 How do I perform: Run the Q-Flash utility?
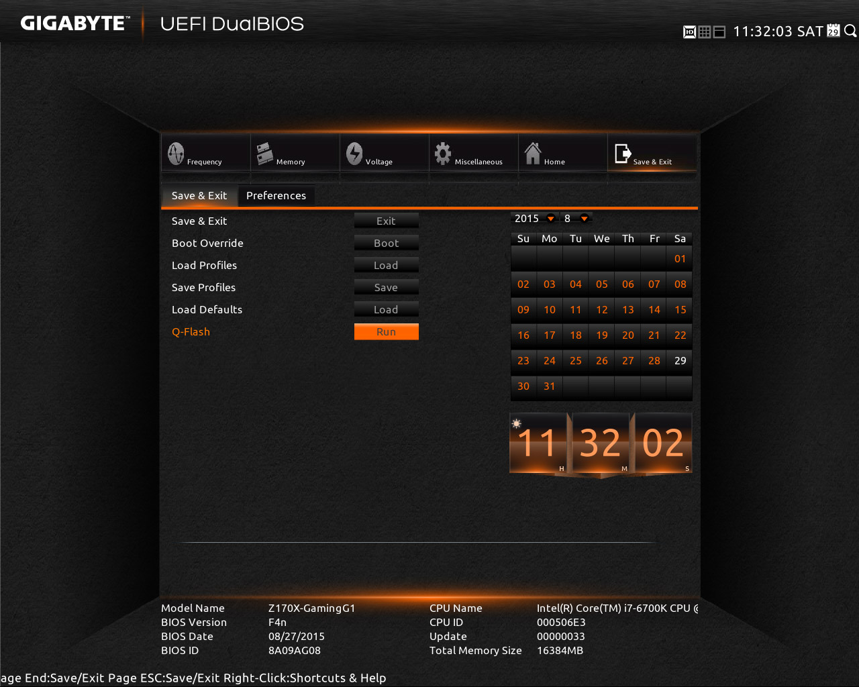click(386, 331)
